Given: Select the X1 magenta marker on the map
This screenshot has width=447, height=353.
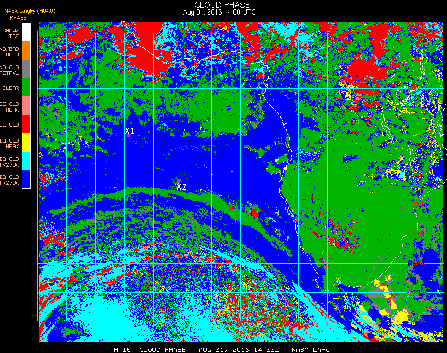Looking at the screenshot, I should [x=128, y=136].
